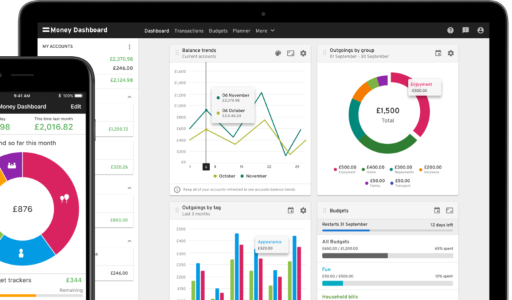Image resolution: width=512 pixels, height=300 pixels.
Task: Open Outgoings by group settings gear
Action: pyautogui.click(x=451, y=53)
